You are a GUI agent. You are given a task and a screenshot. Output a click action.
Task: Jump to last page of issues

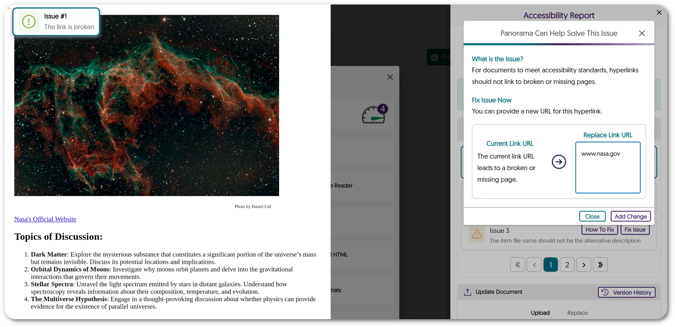point(600,265)
